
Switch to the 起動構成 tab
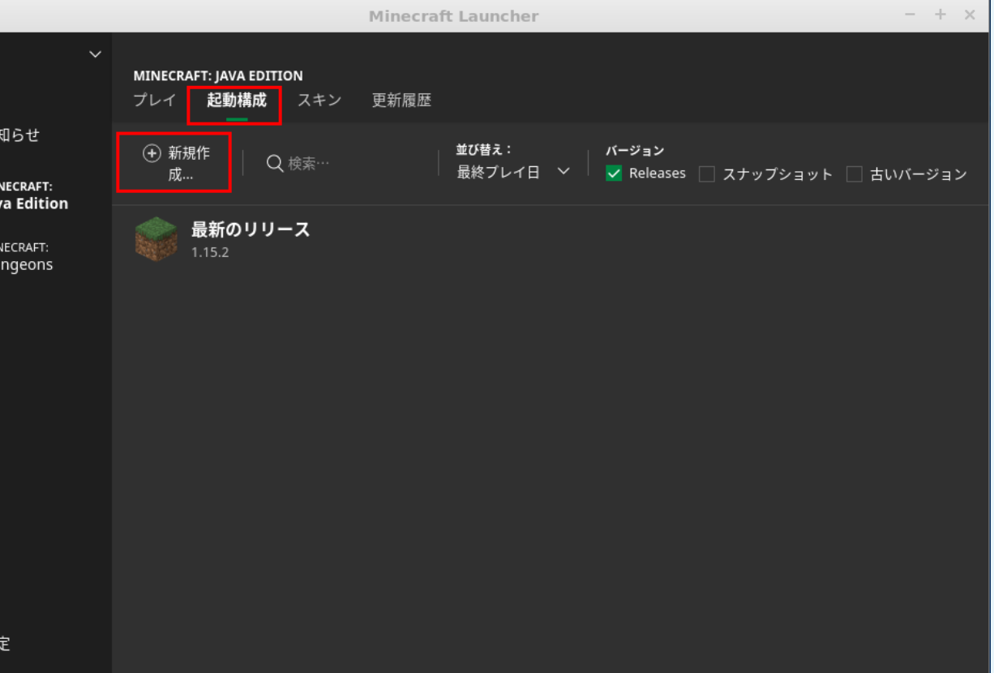click(237, 101)
